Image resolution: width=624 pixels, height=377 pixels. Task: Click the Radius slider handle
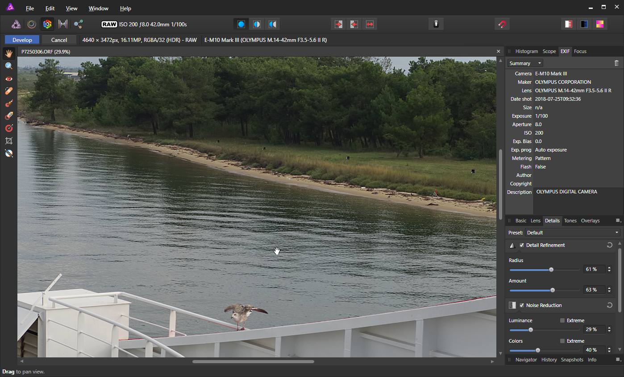pyautogui.click(x=551, y=270)
